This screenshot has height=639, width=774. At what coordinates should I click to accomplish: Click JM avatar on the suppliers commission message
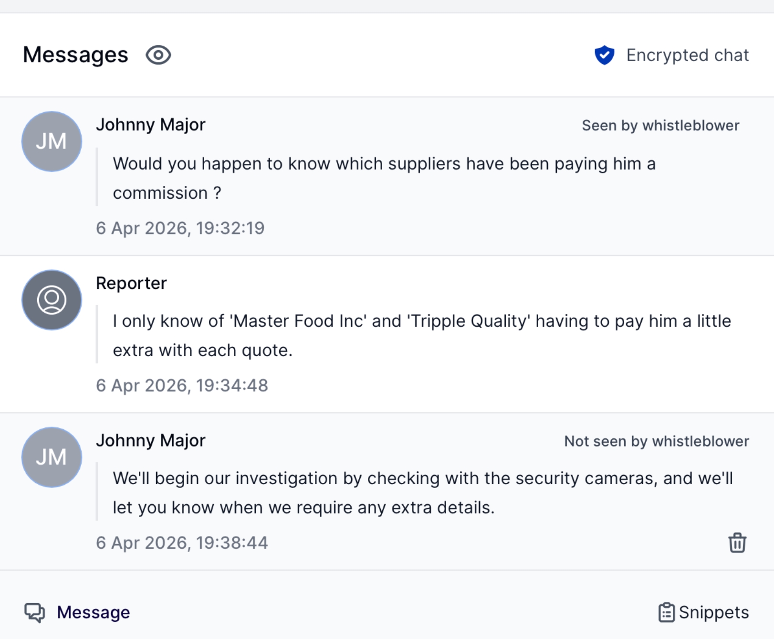point(52,141)
